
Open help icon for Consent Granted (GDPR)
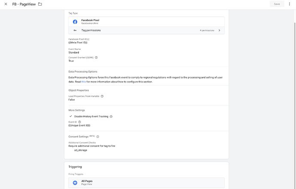point(96,58)
